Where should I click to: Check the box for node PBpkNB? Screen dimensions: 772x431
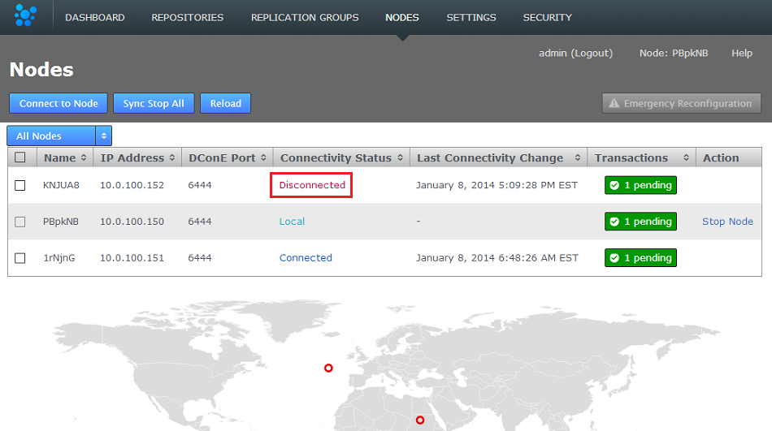20,222
